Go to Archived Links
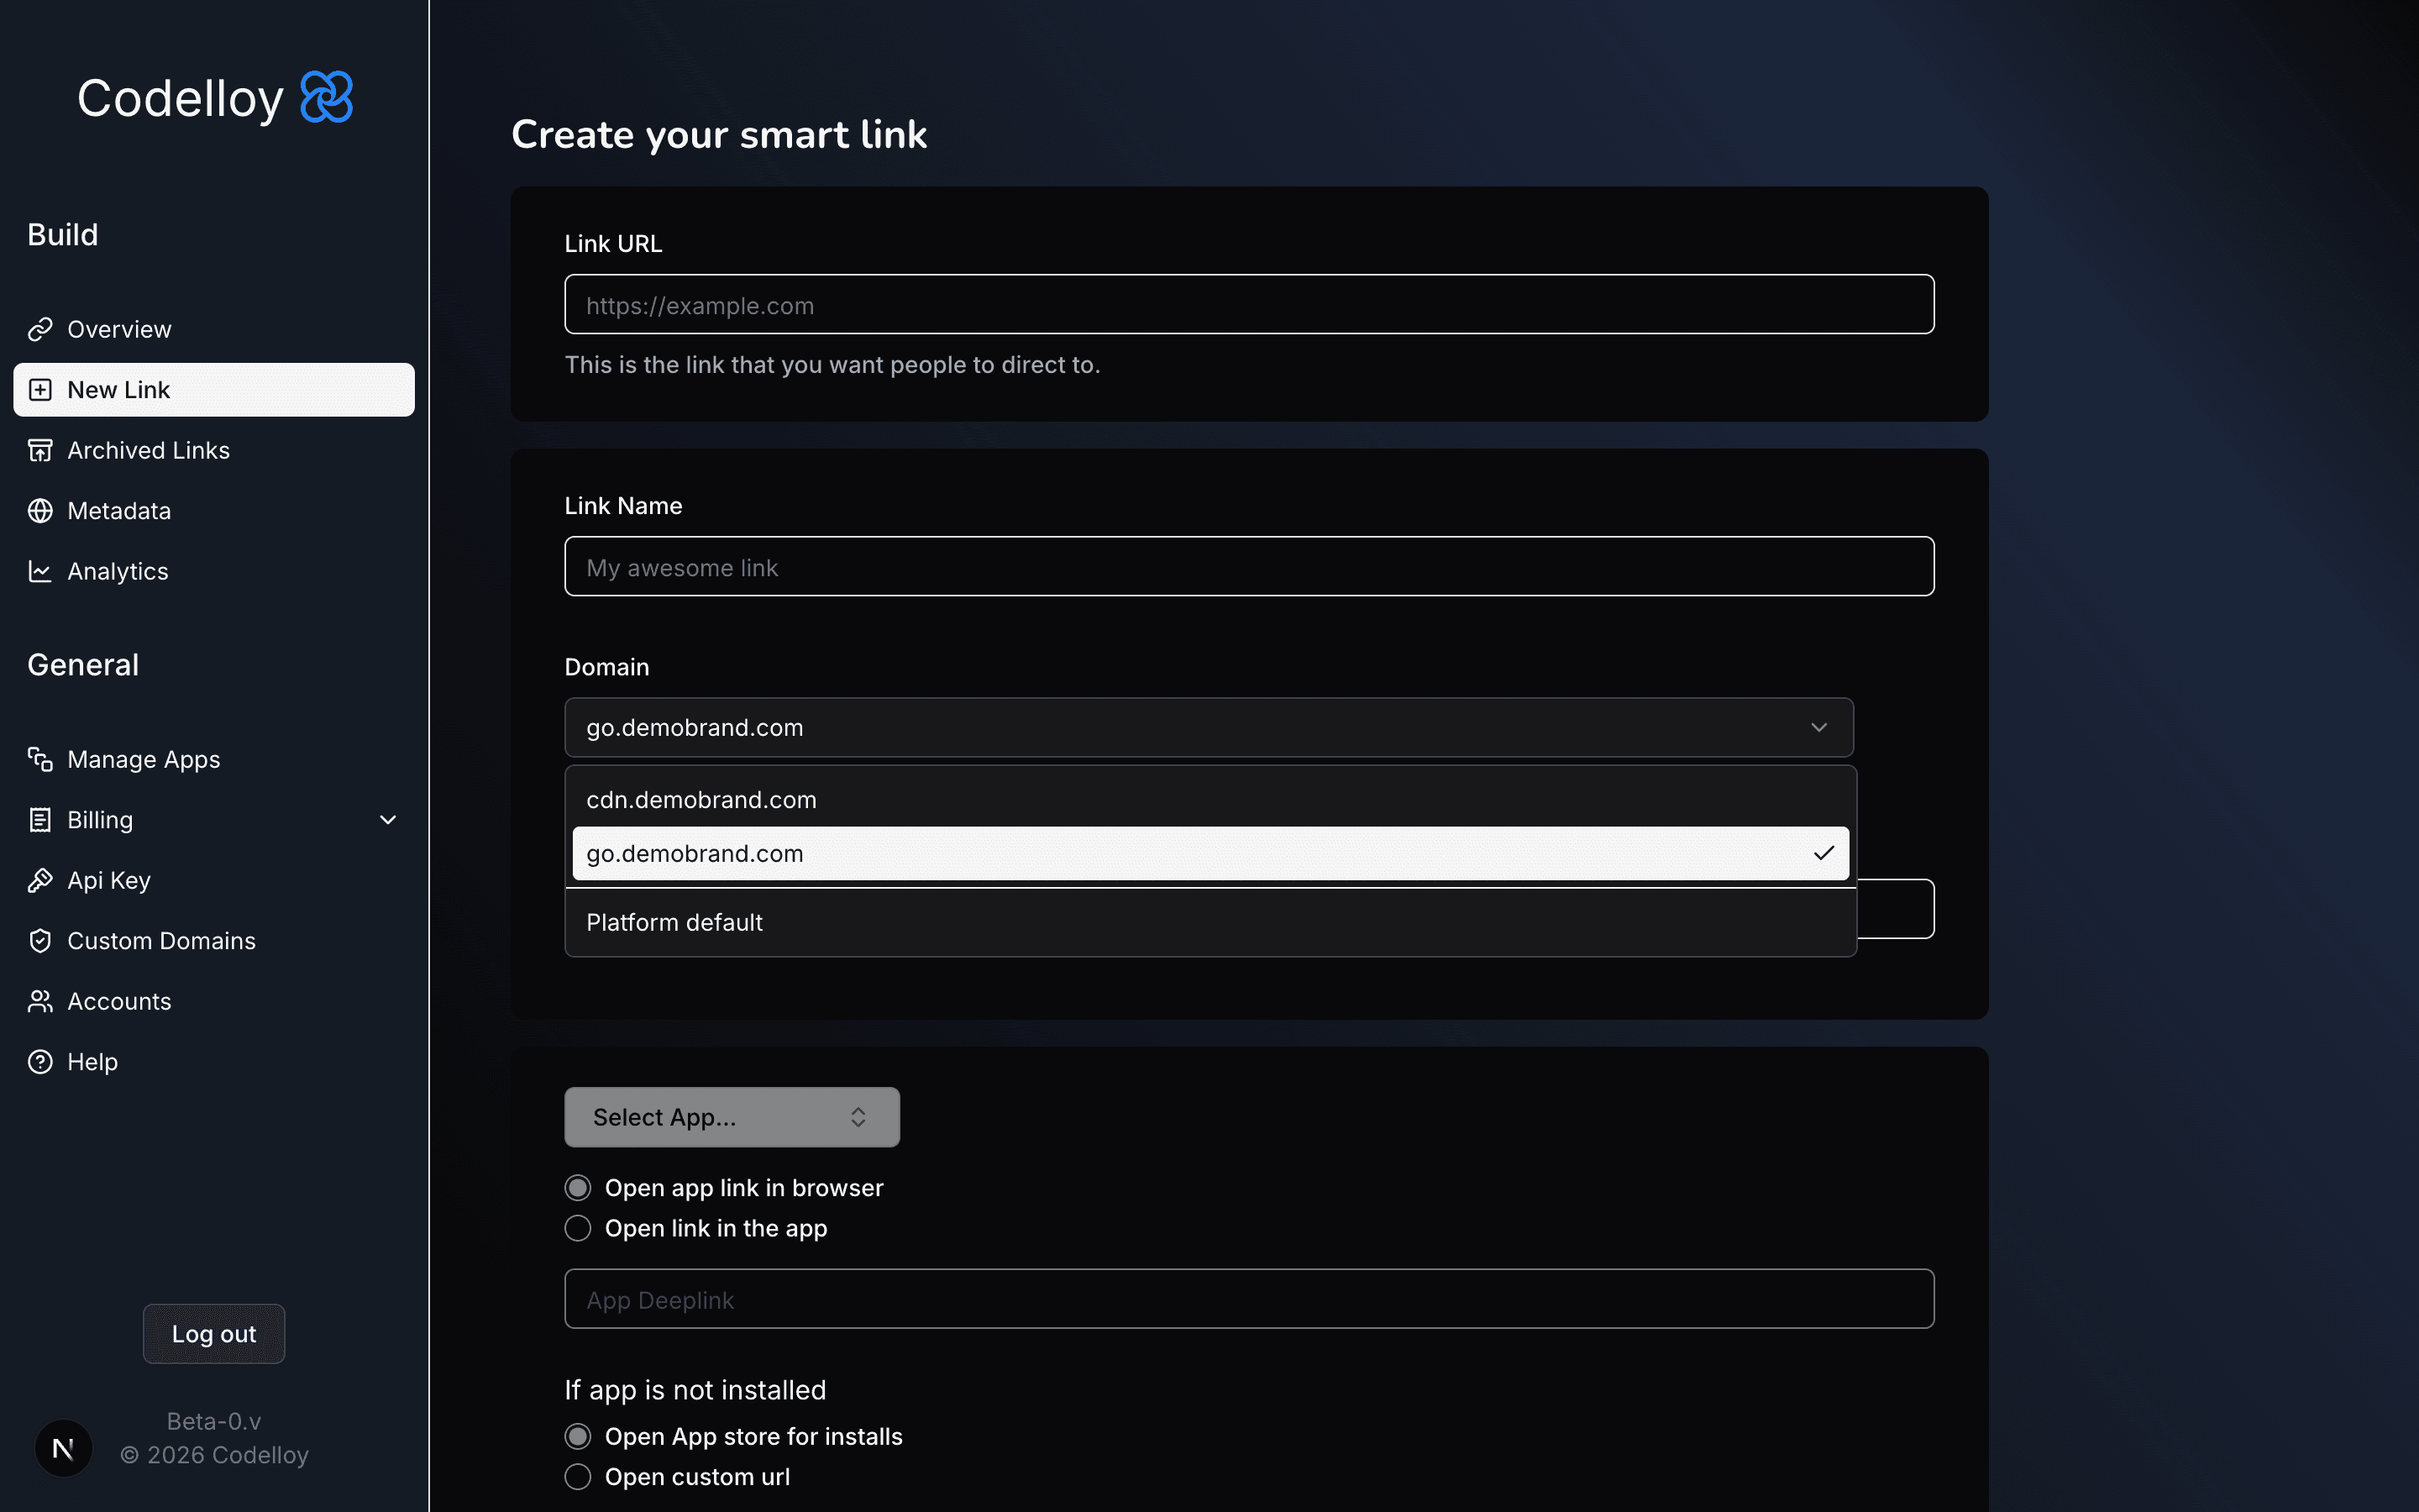Image resolution: width=2419 pixels, height=1512 pixels. coord(214,450)
